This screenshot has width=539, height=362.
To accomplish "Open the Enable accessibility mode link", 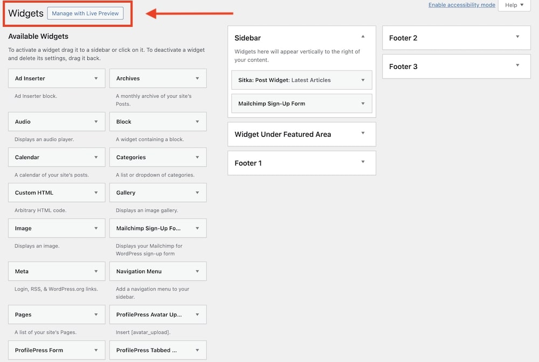I will 461,5.
